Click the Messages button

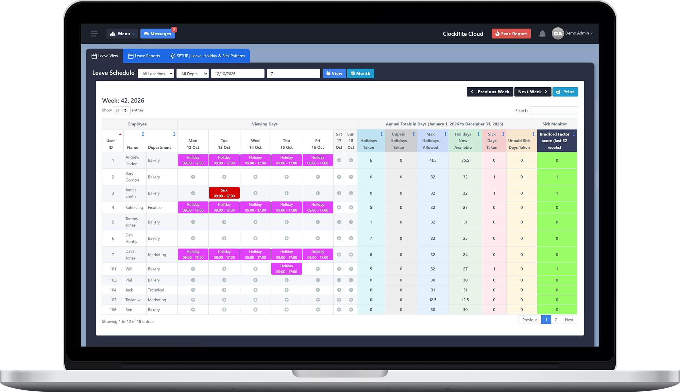(158, 34)
